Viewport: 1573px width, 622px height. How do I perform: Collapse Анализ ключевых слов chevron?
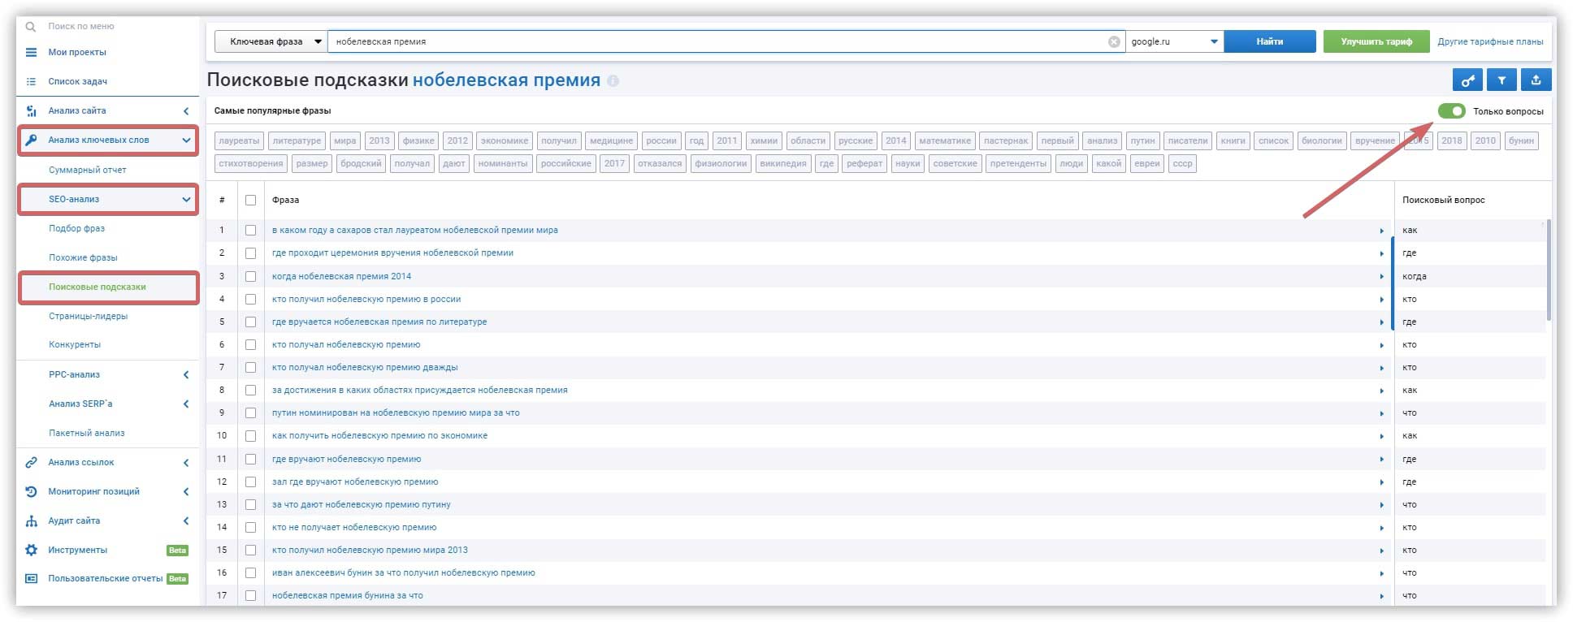pos(186,140)
